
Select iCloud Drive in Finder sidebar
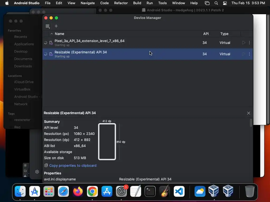click(x=24, y=82)
